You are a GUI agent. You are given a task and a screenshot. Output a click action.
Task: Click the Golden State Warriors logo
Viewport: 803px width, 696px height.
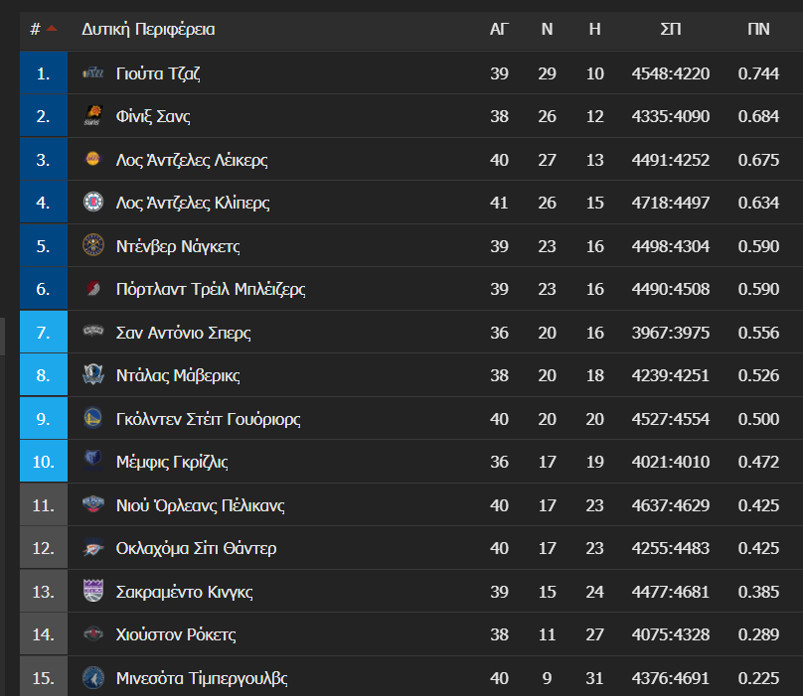pos(93,419)
